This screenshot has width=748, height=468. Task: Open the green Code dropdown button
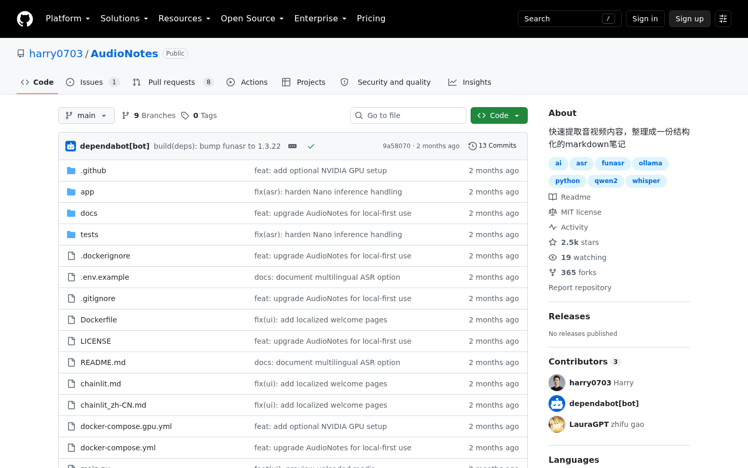coord(499,115)
